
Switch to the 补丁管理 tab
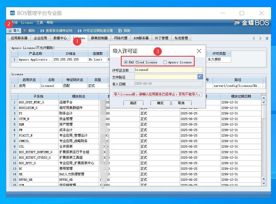162,38
